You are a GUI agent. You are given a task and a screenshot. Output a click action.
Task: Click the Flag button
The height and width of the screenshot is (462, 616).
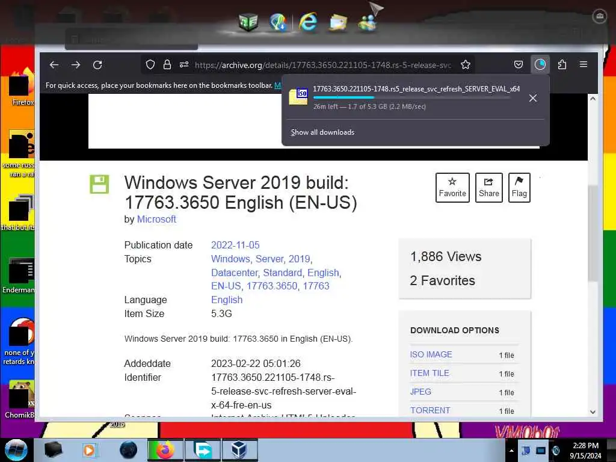point(519,188)
